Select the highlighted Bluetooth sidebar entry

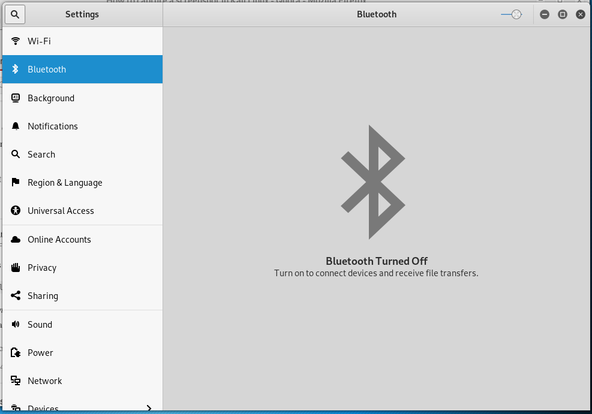coord(47,69)
